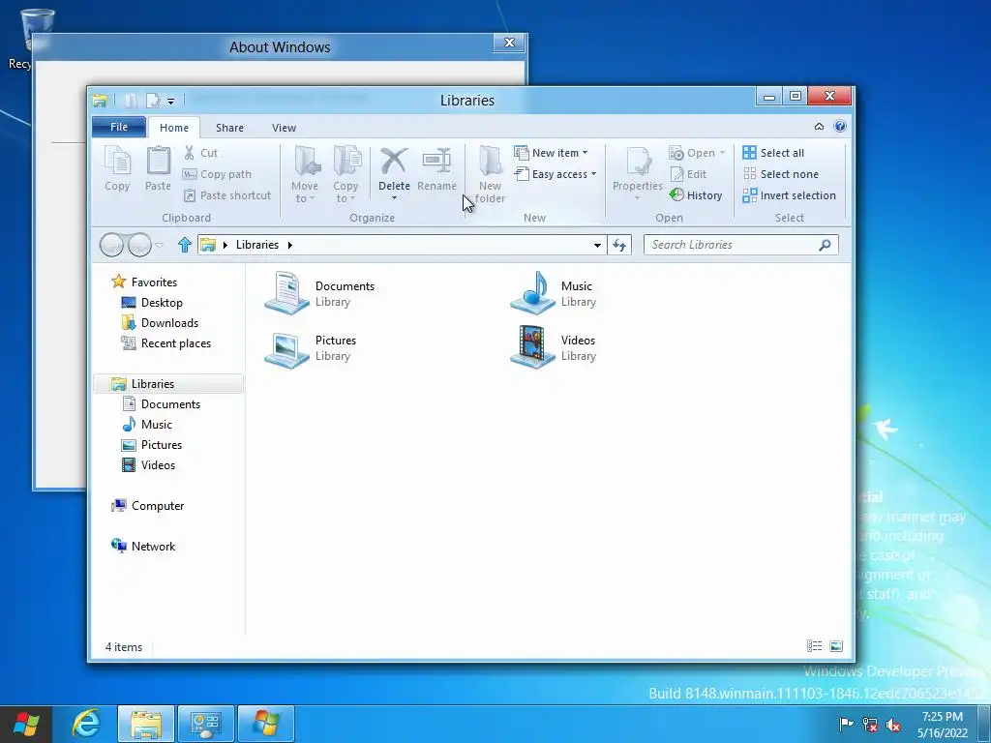
Task: Click Select none
Action: pyautogui.click(x=781, y=174)
